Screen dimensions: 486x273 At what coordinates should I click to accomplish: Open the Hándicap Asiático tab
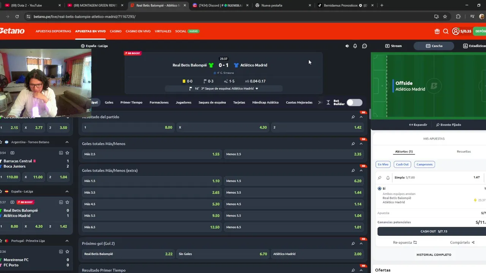pyautogui.click(x=265, y=102)
